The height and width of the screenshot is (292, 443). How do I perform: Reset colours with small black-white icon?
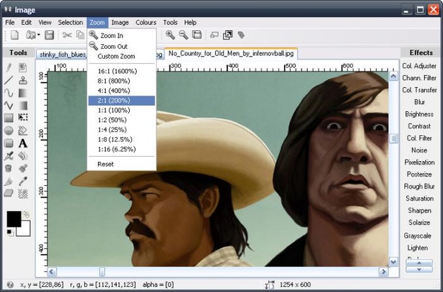[x=10, y=233]
